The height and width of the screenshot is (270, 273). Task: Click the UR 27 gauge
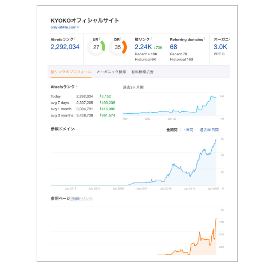point(96,47)
